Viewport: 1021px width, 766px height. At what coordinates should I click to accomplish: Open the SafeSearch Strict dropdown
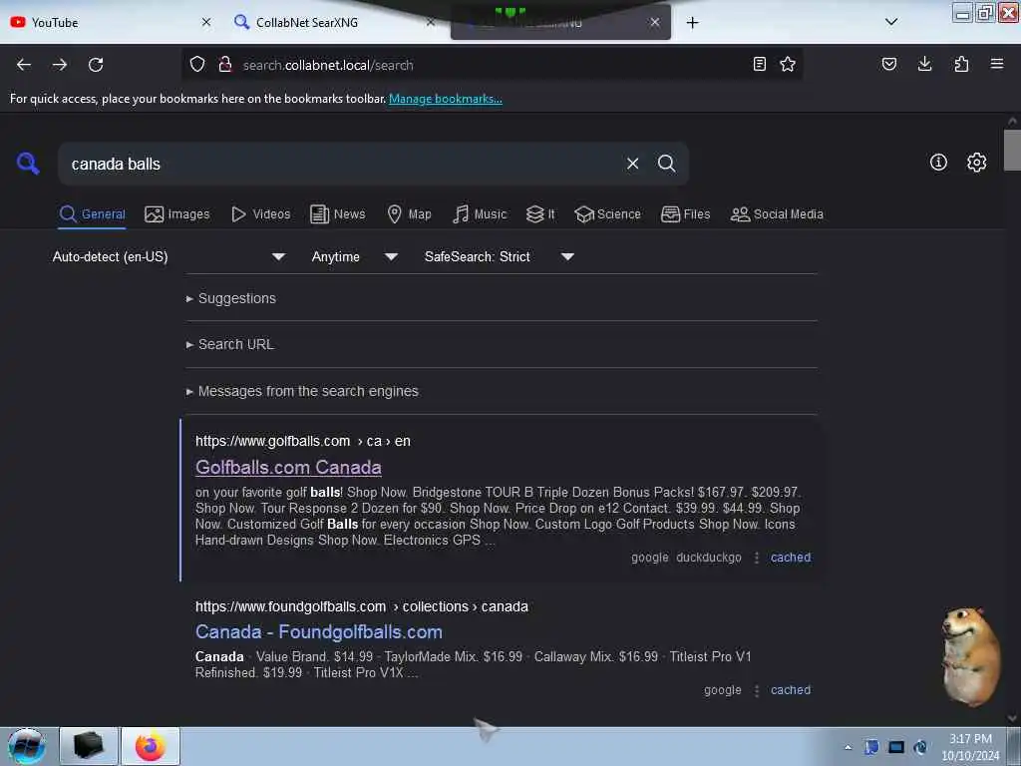(499, 256)
